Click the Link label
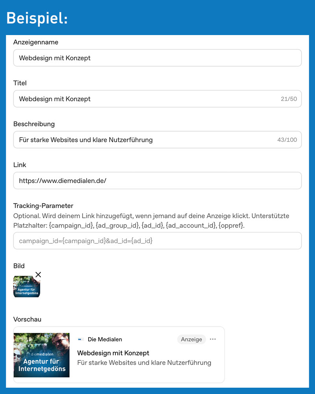315x394 pixels. pyautogui.click(x=20, y=165)
